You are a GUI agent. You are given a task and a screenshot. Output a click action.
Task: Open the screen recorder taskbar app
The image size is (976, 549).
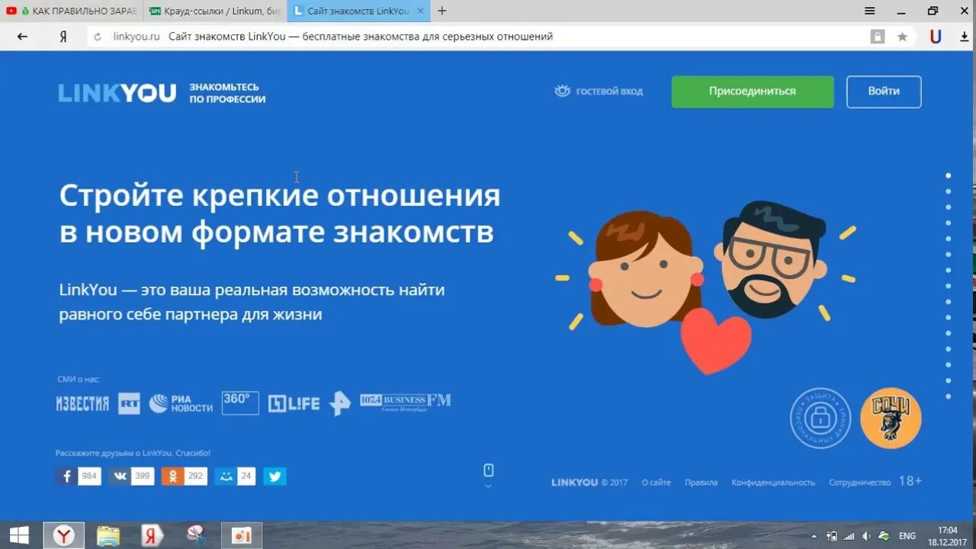pyautogui.click(x=242, y=536)
